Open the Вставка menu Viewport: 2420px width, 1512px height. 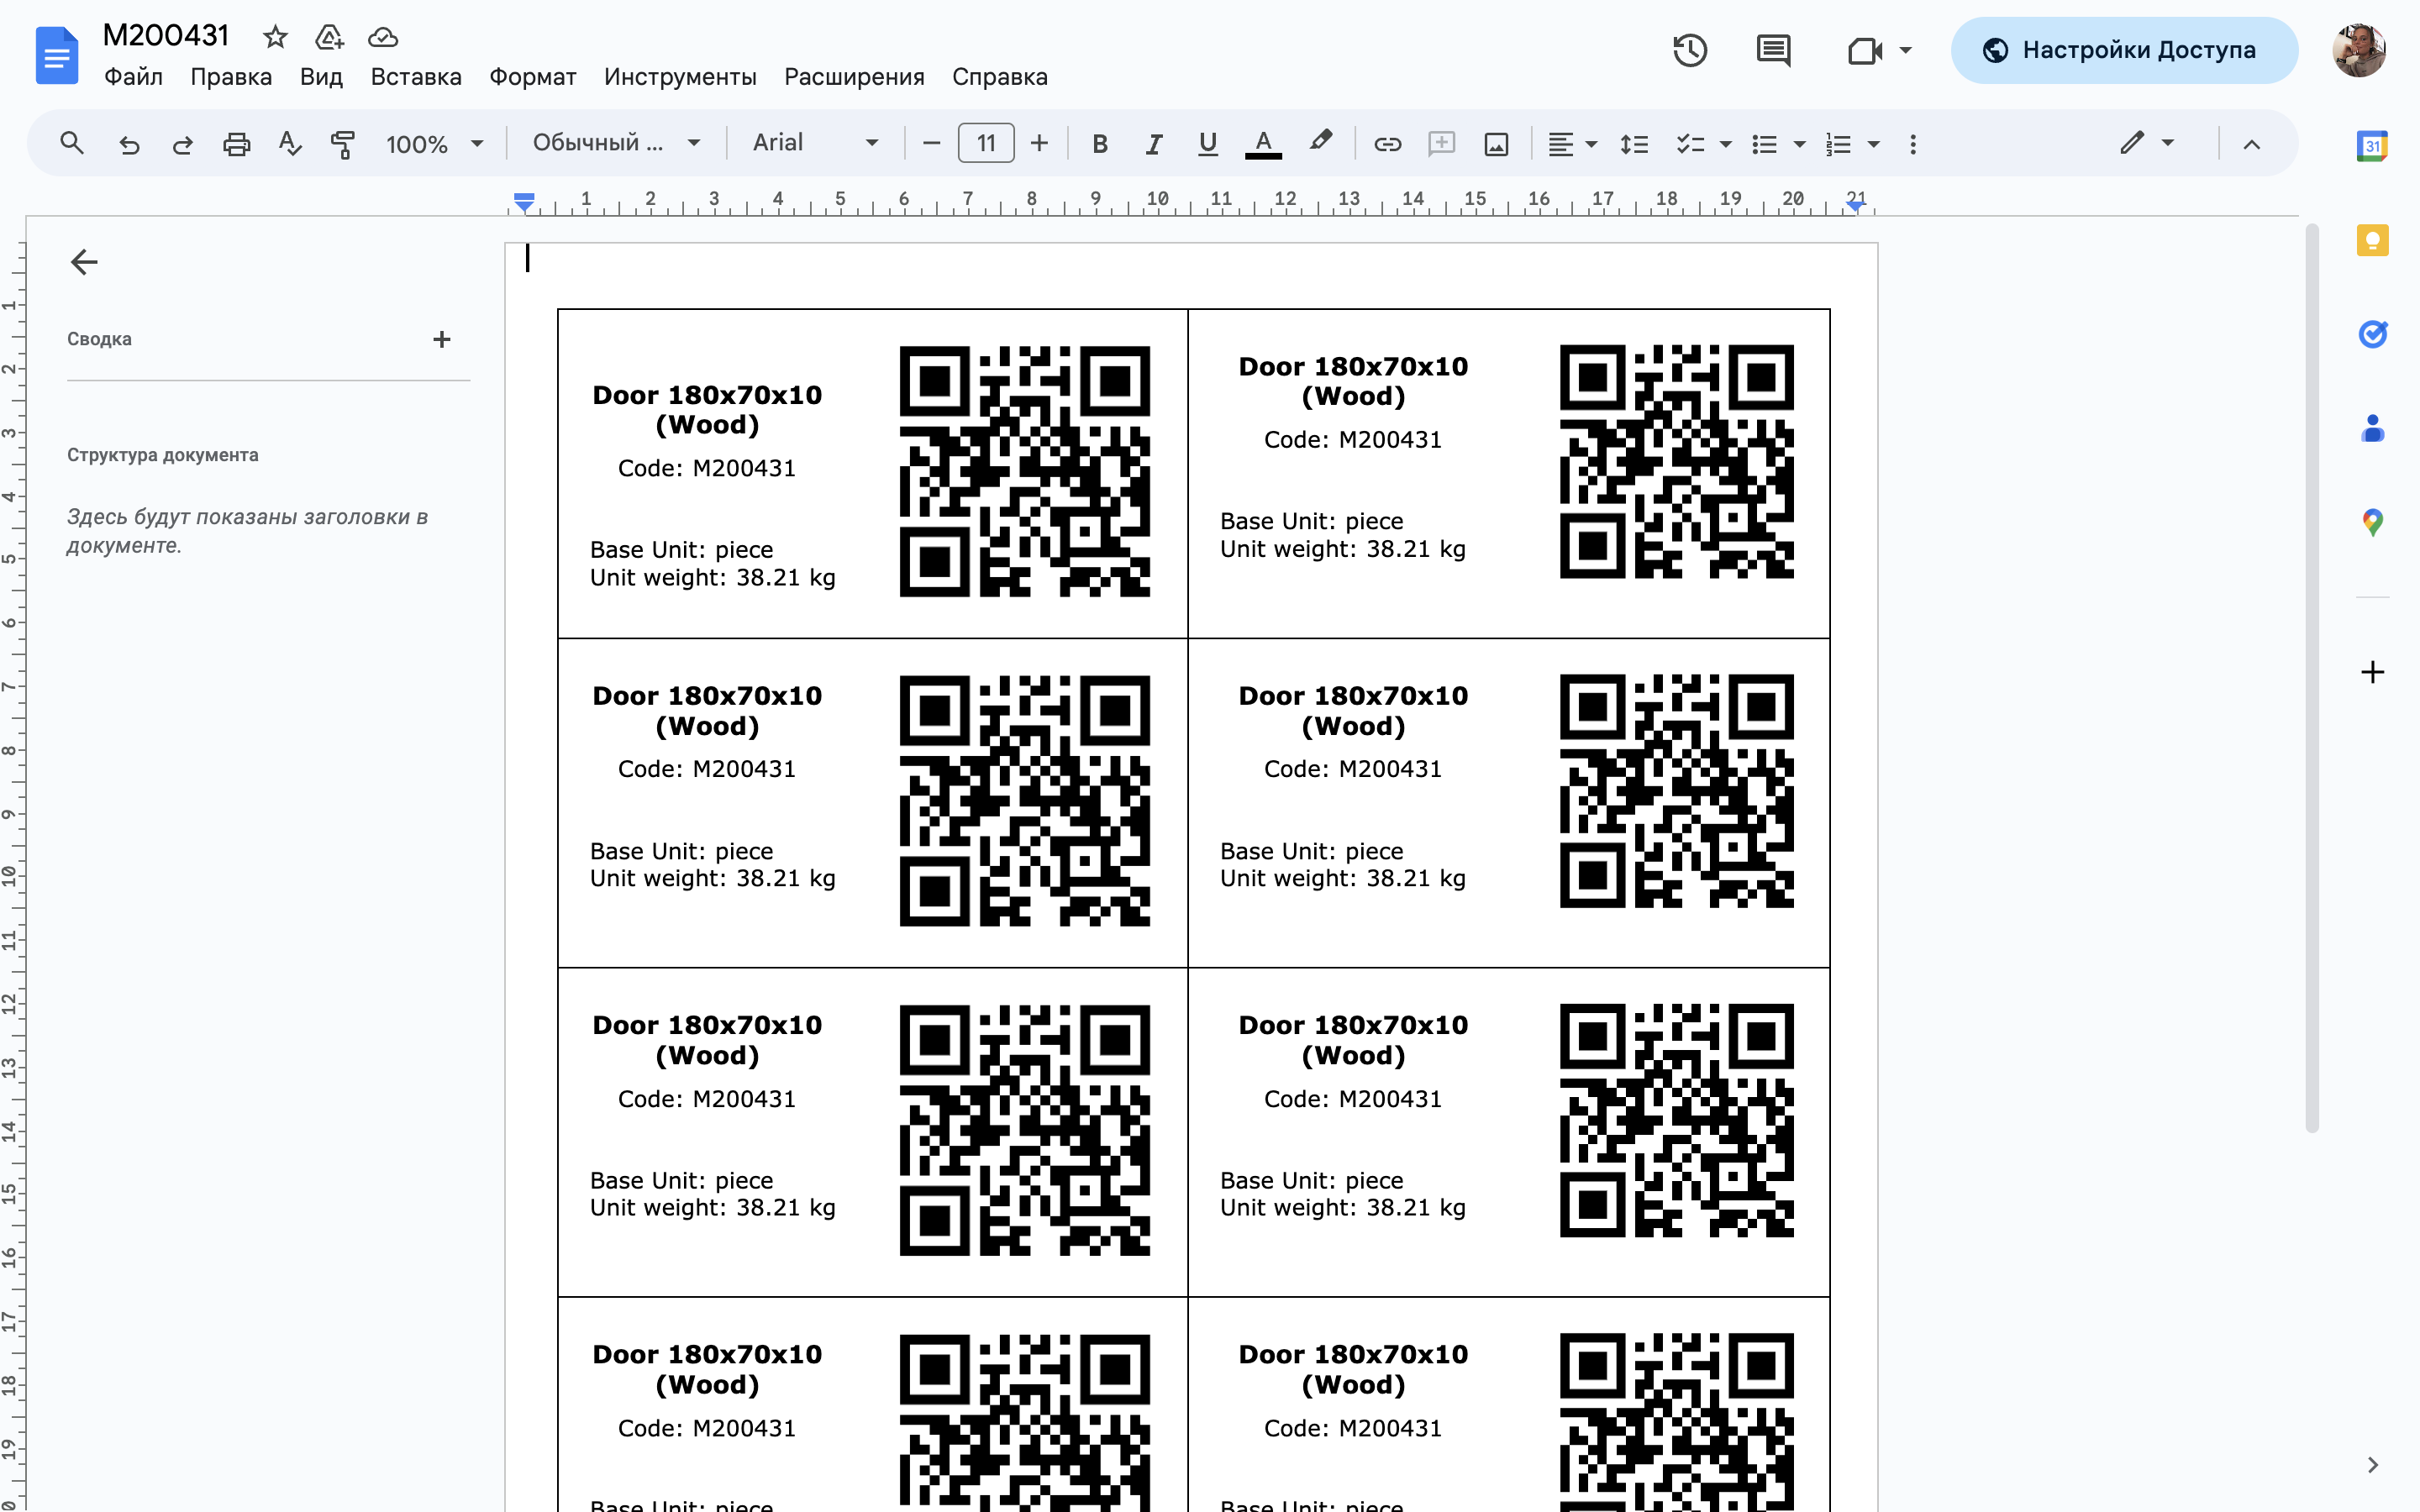[416, 77]
